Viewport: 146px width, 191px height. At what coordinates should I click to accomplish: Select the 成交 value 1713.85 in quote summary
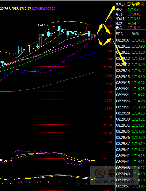point(134,10)
